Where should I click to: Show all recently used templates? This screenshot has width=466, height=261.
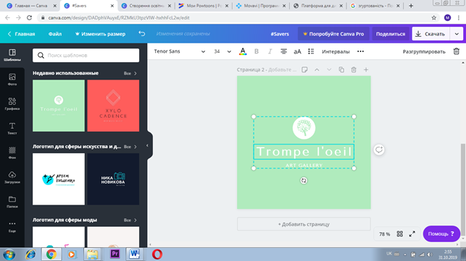point(130,73)
